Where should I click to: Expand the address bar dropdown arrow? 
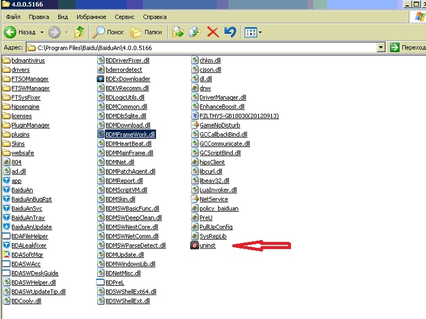point(381,47)
